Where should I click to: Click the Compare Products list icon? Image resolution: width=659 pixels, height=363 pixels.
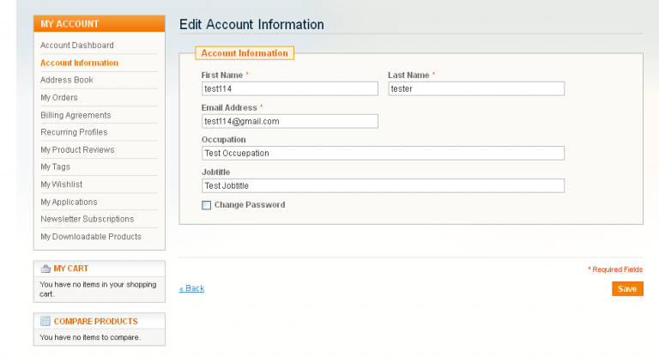pyautogui.click(x=45, y=321)
